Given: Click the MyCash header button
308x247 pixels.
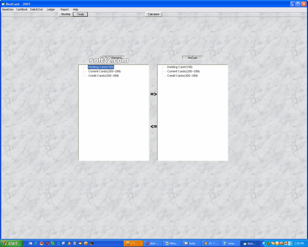Looking at the screenshot, I should coord(193,58).
